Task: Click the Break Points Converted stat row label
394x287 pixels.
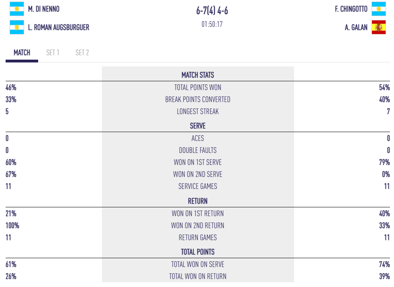Action: 198,99
